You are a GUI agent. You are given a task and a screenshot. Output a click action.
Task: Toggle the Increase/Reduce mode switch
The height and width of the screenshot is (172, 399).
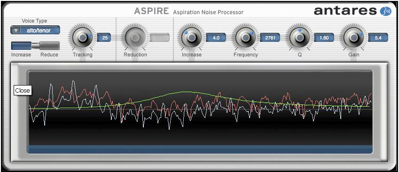point(35,46)
